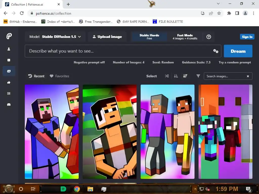Bookmark this page with the star icon
259x194 pixels.
pos(219,13)
